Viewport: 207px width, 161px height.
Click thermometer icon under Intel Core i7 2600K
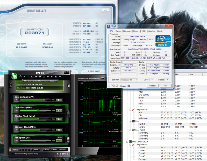pos(133,144)
